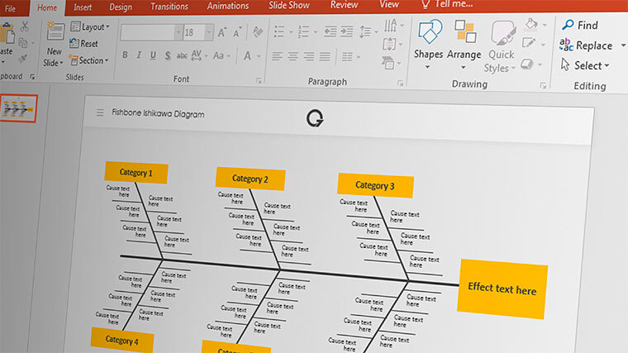Click the Font Color A button
628x353 pixels.
[248, 56]
